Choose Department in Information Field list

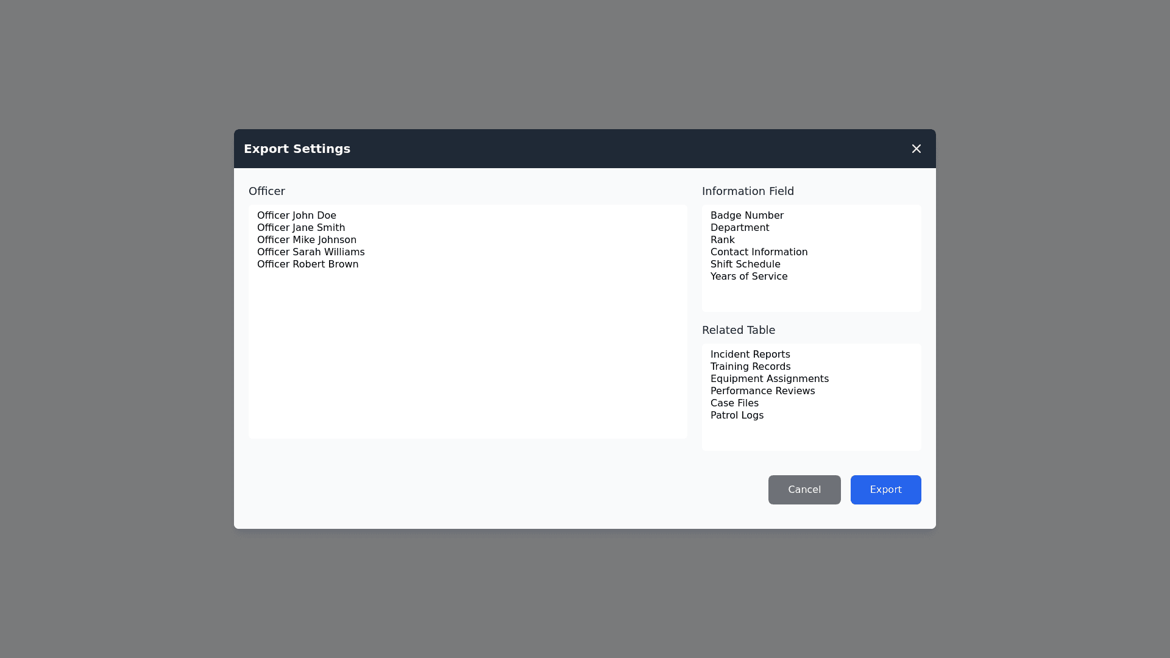tap(740, 228)
